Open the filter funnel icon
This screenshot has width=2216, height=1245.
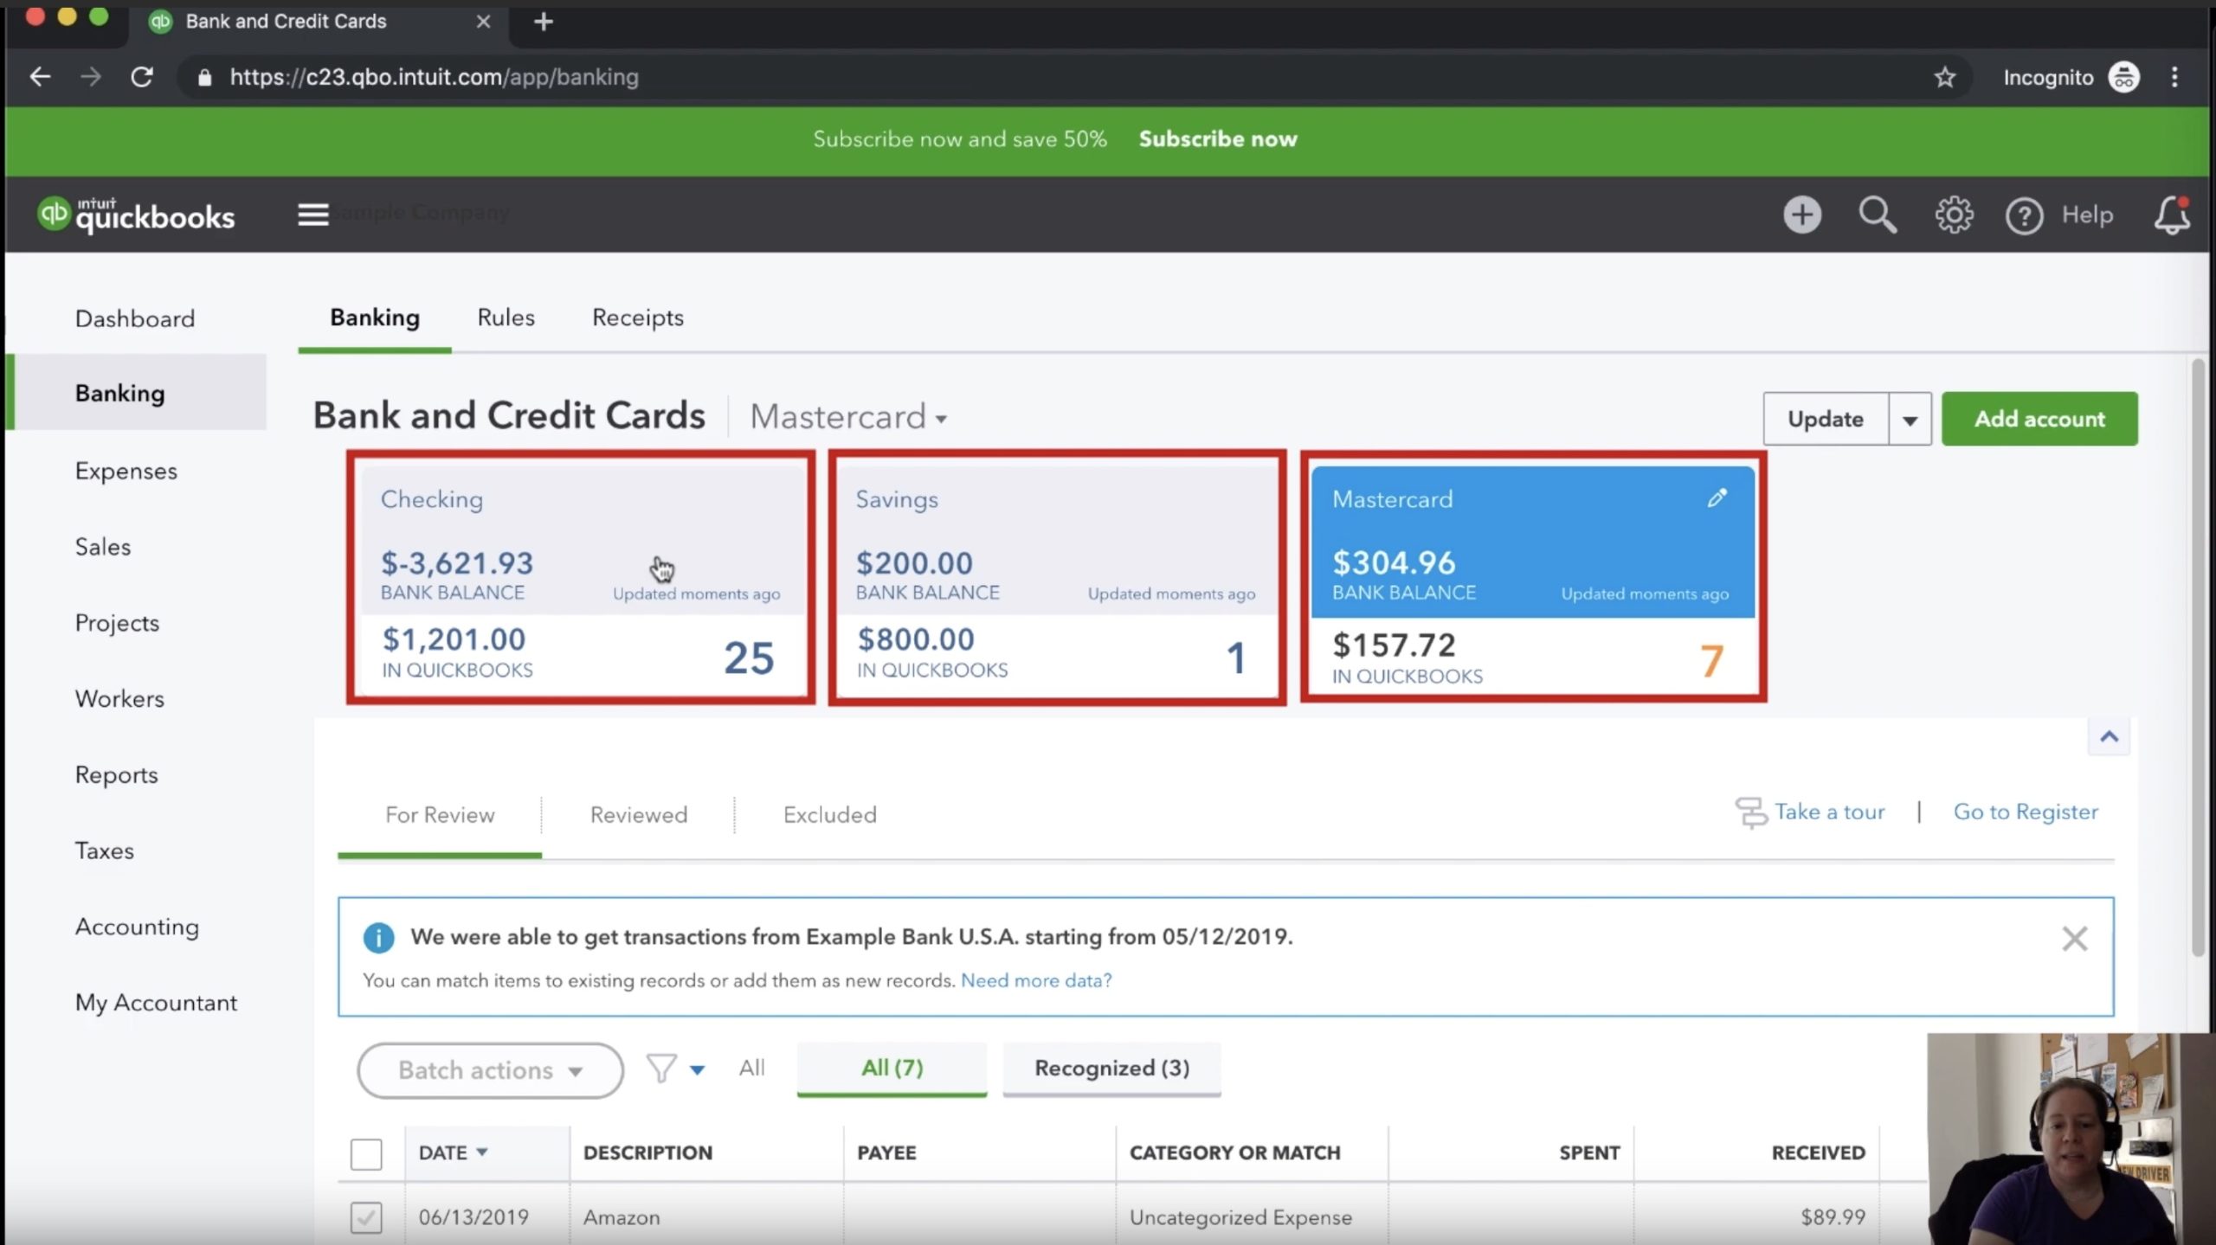(661, 1069)
